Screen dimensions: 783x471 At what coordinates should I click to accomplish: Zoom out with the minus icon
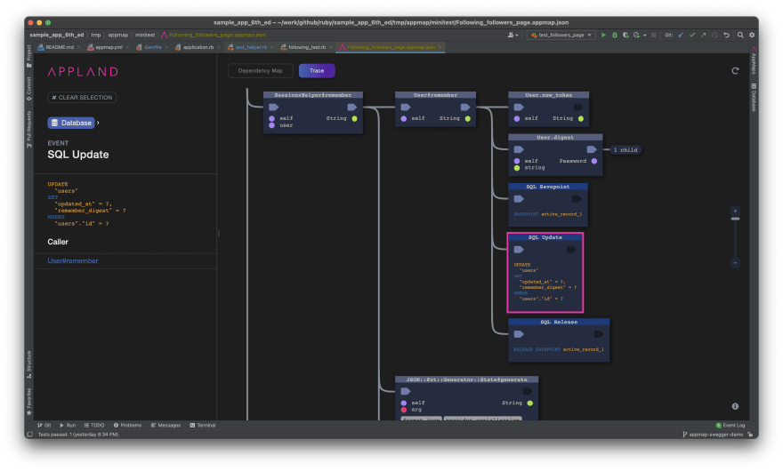click(x=735, y=263)
